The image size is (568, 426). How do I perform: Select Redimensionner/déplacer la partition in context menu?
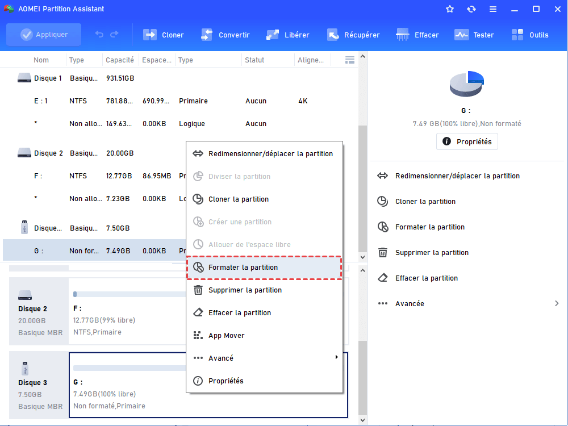[x=265, y=153]
